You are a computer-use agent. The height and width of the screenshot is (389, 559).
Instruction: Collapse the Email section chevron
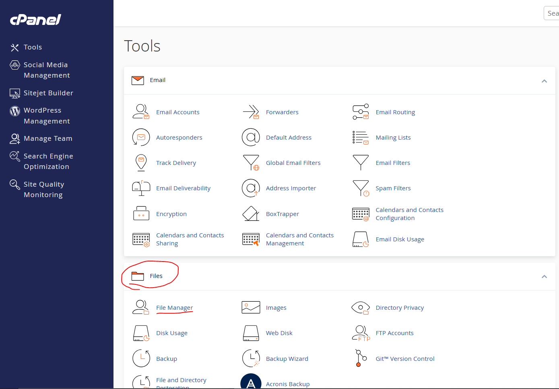click(544, 81)
